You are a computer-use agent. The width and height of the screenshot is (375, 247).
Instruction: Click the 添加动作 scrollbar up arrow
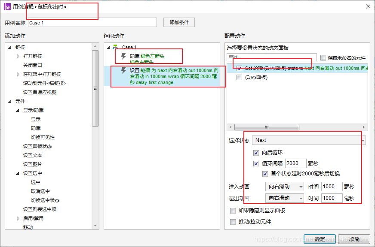tap(95, 46)
